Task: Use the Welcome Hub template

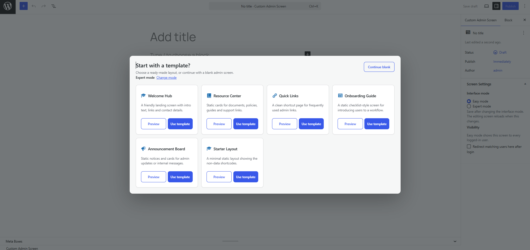Action: 180,124
